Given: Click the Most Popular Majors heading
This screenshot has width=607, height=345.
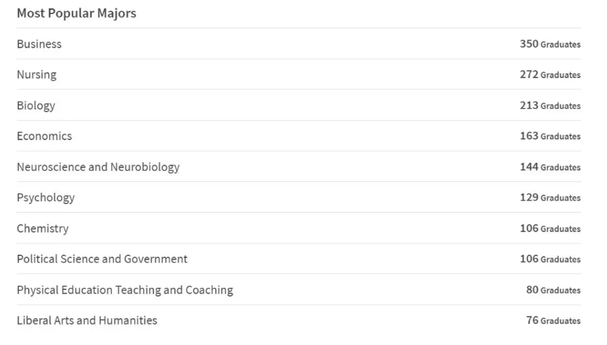Looking at the screenshot, I should [x=76, y=14].
